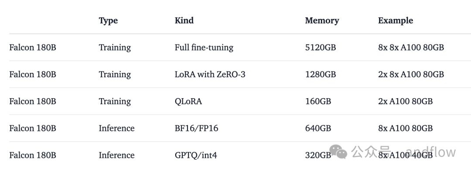Viewport: 471px width, 171px height.
Task: Click the 160GB memory value
Action: [318, 101]
